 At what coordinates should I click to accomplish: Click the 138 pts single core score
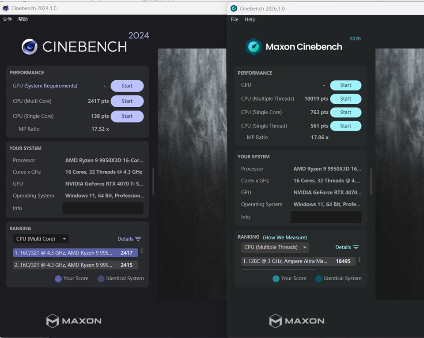[100, 116]
